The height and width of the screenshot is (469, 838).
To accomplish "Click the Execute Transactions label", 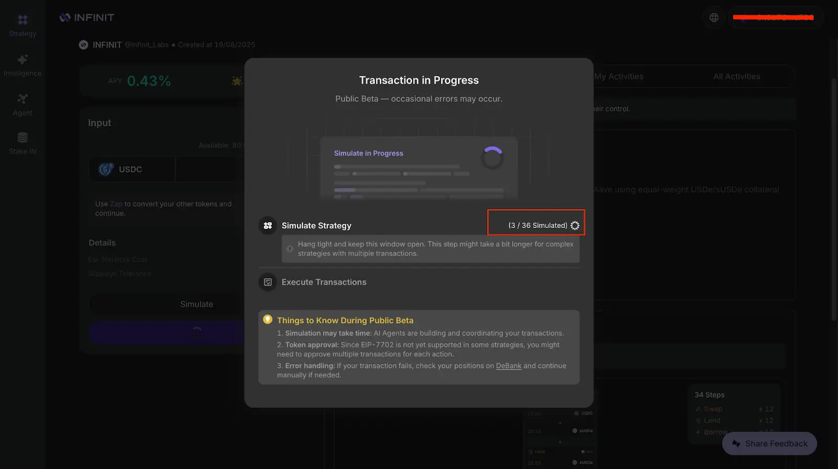I will pos(324,282).
